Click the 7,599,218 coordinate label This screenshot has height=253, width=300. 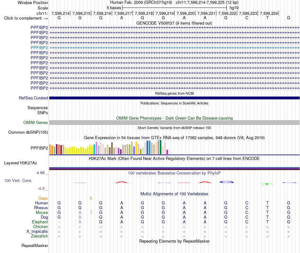point(144,13)
